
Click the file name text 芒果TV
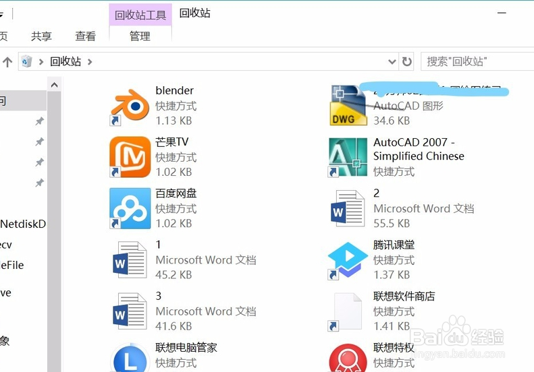(x=172, y=142)
